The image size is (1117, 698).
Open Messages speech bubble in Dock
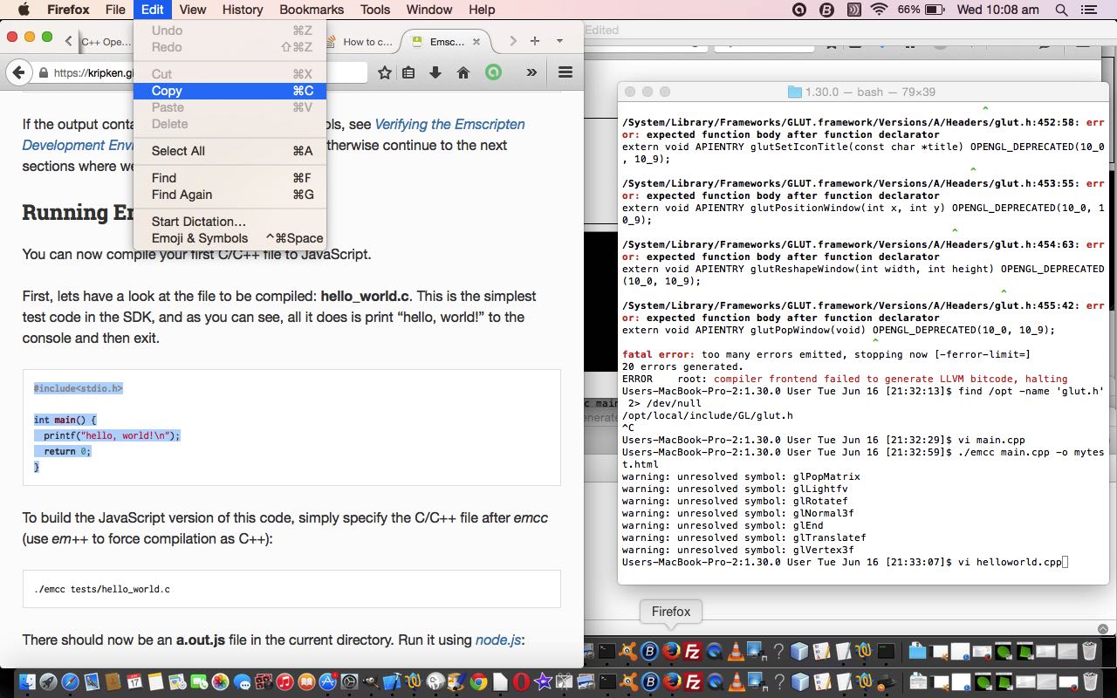(242, 681)
